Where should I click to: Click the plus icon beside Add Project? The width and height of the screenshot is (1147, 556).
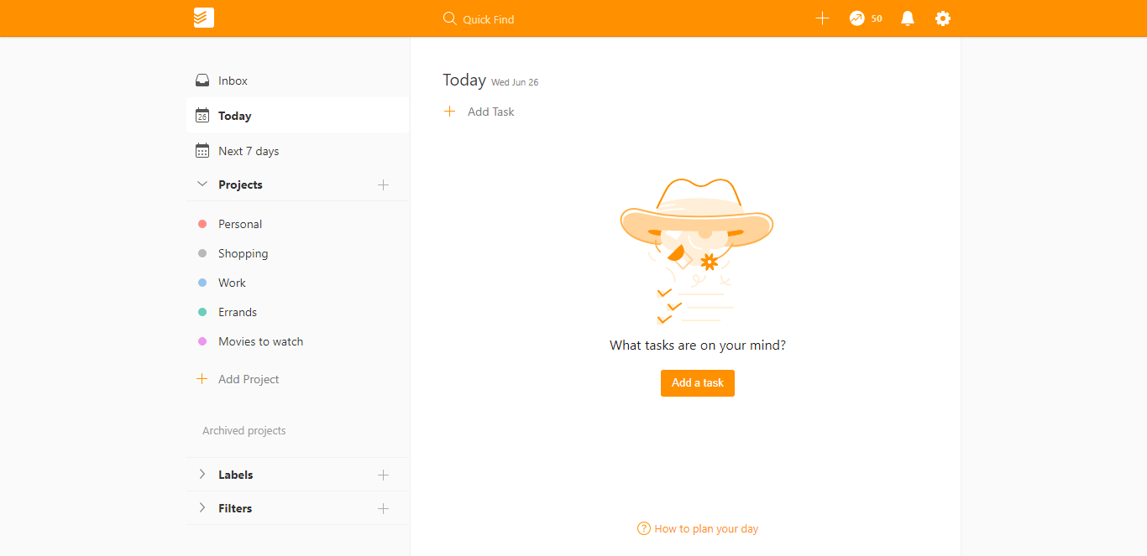pyautogui.click(x=202, y=379)
